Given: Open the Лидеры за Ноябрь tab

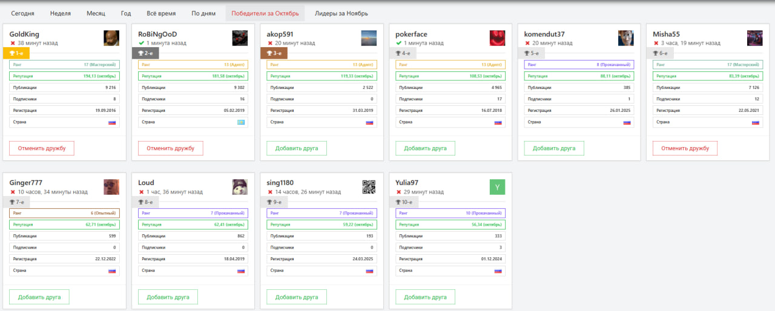Looking at the screenshot, I should pos(341,13).
